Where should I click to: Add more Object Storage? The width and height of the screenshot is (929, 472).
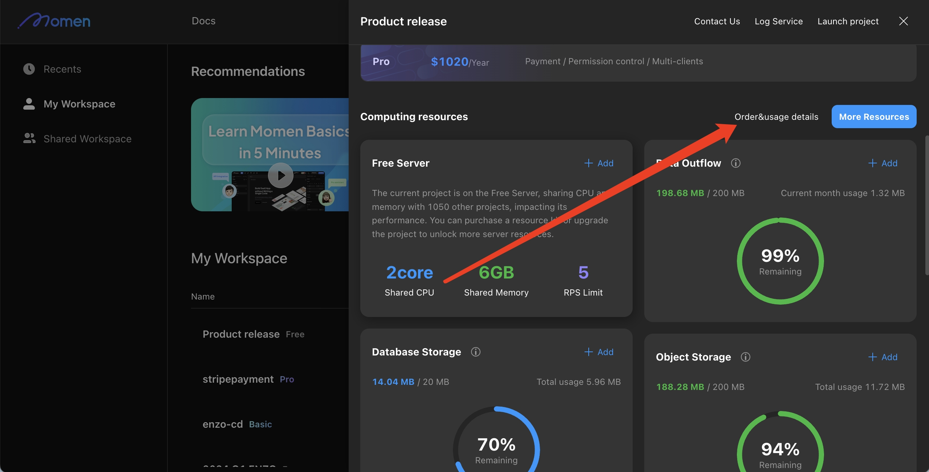click(883, 357)
